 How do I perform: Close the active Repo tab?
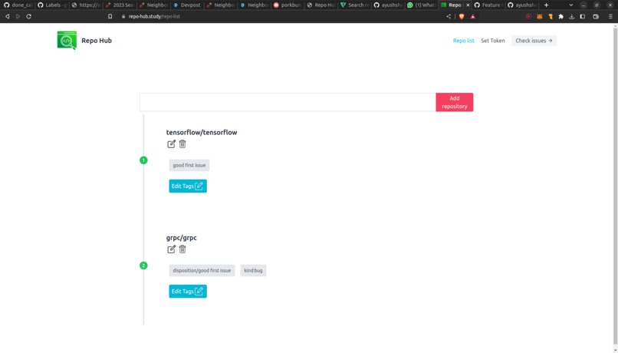pos(468,5)
